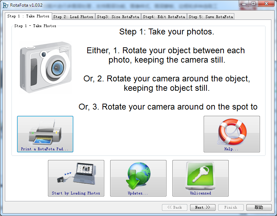
Task: Go to Step4: Edit RotaFota tab
Action: (164, 17)
